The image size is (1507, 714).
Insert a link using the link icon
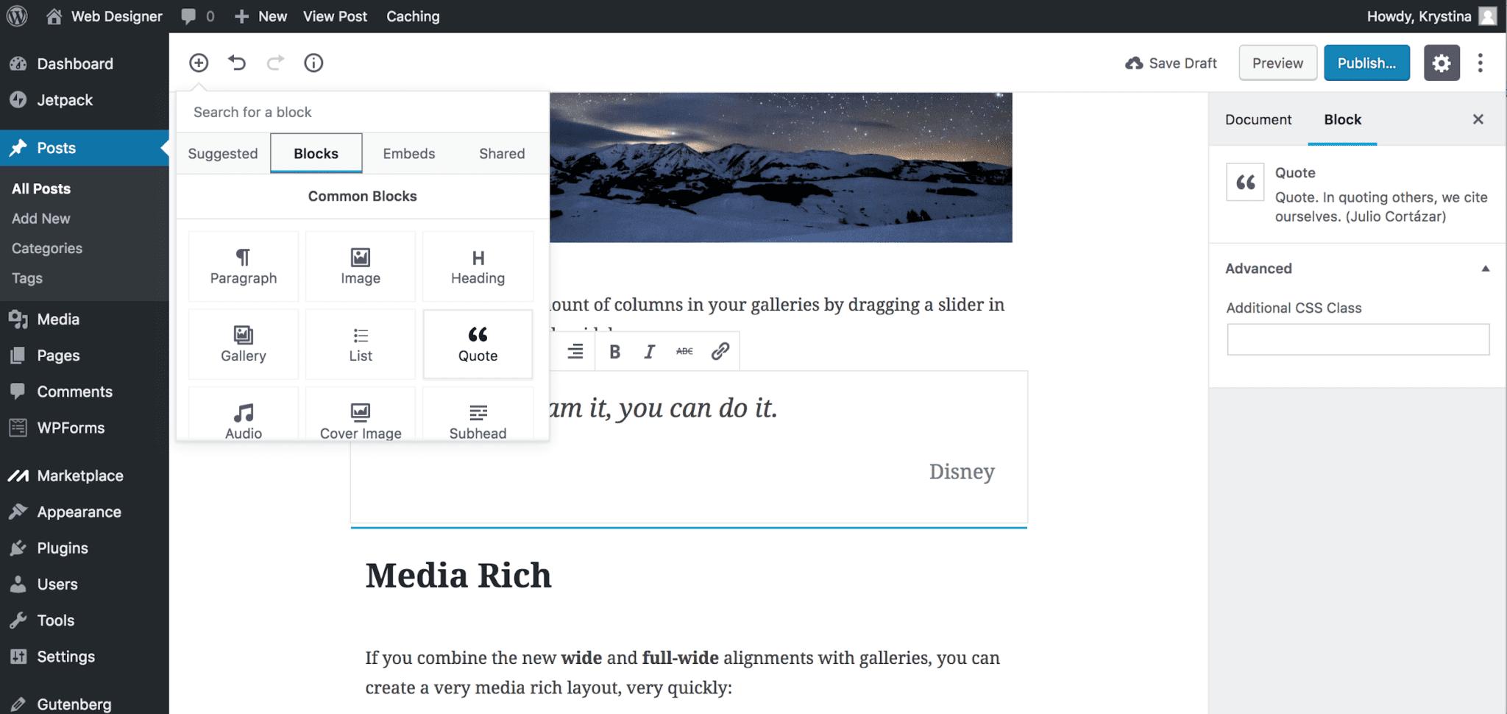pyautogui.click(x=720, y=352)
